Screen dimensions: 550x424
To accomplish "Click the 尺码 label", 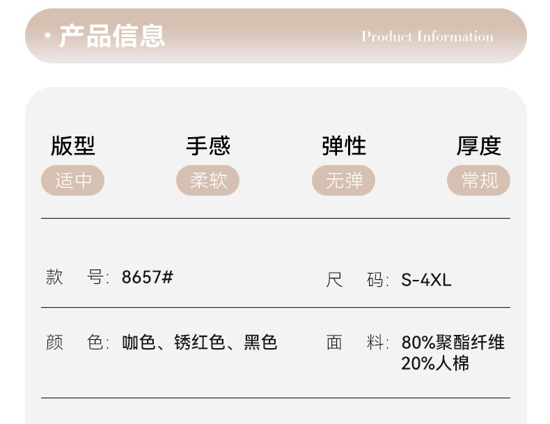I will pyautogui.click(x=357, y=280).
